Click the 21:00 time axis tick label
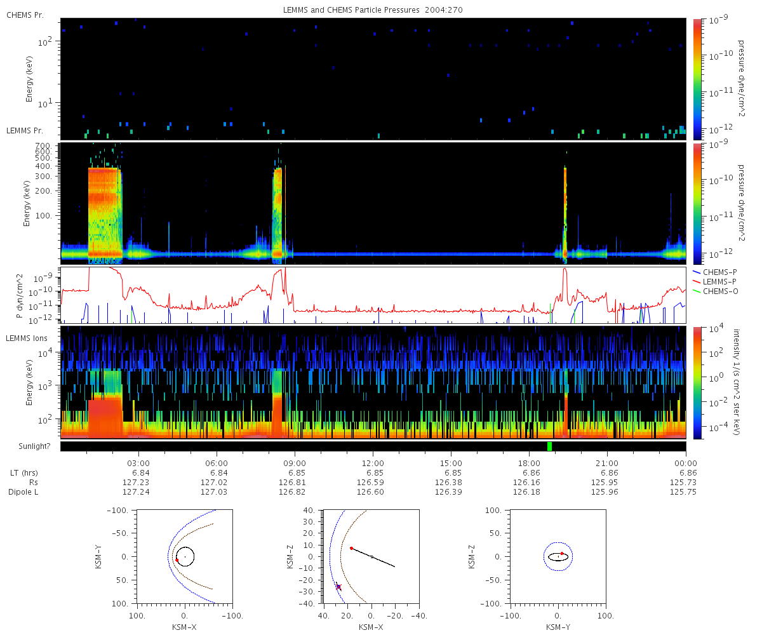 (x=608, y=462)
